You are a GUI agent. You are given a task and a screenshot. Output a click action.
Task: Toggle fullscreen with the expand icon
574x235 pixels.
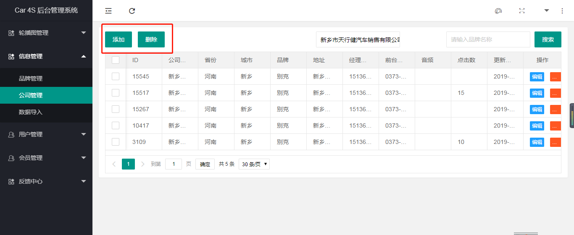(522, 11)
